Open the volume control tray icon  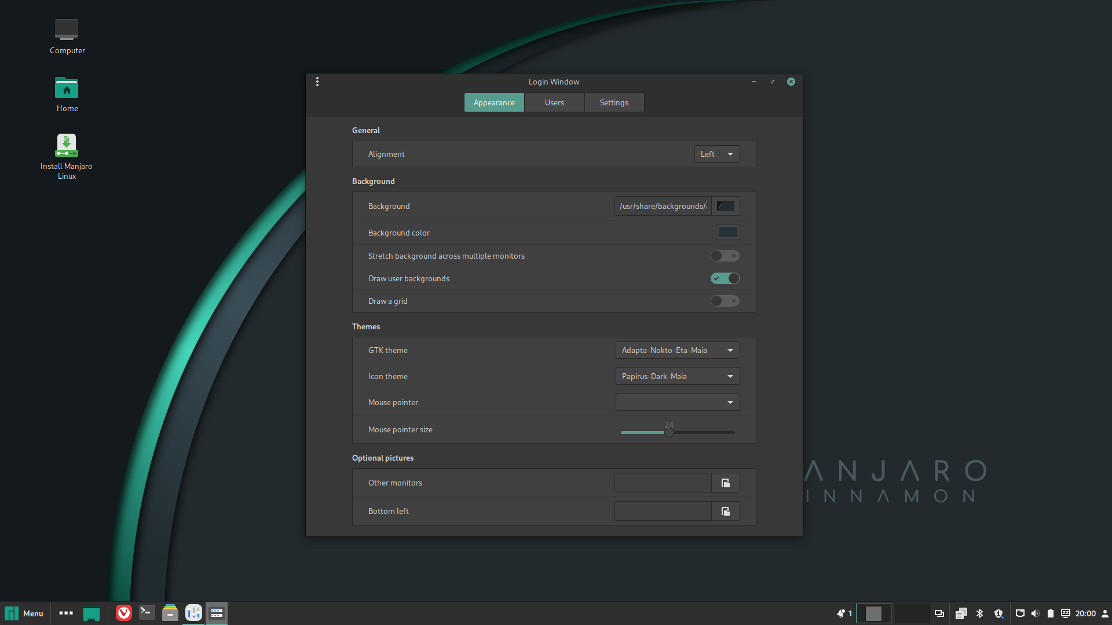(1035, 613)
